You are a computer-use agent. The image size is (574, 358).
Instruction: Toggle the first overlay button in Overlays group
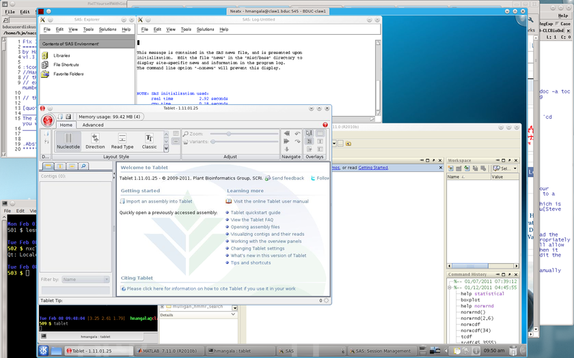310,134
